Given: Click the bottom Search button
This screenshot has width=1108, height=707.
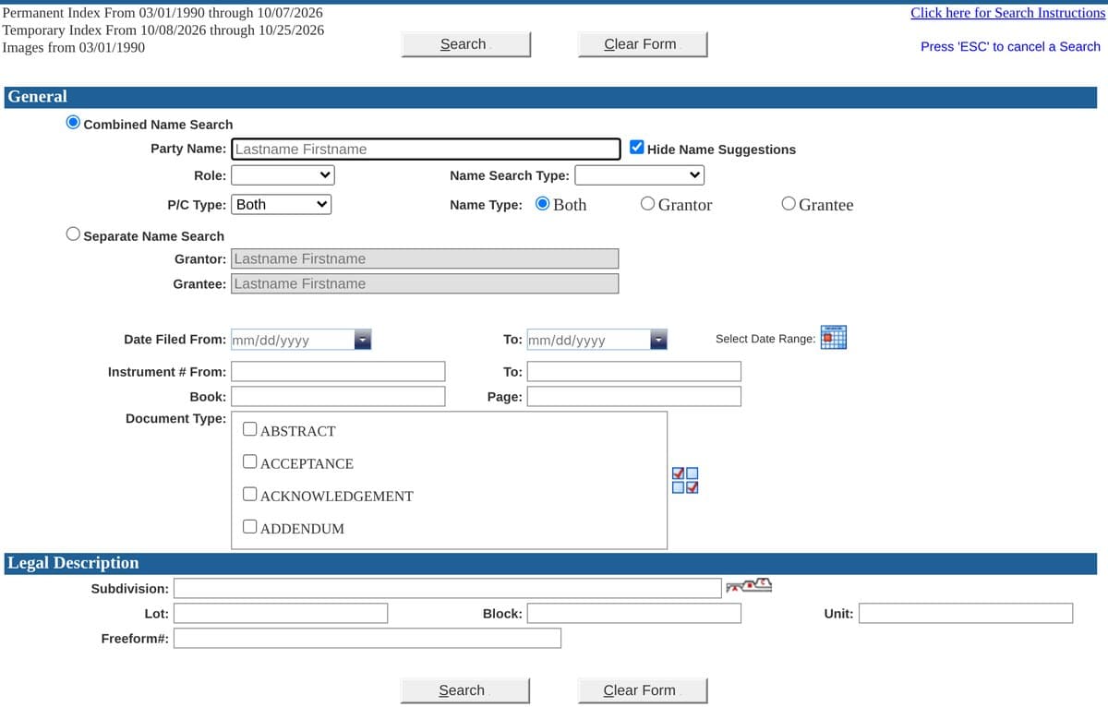Looking at the screenshot, I should click(x=465, y=690).
